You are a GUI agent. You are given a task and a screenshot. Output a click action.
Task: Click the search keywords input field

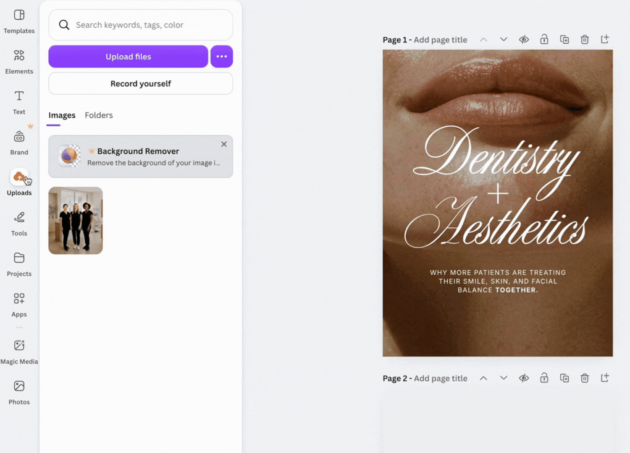pos(141,25)
